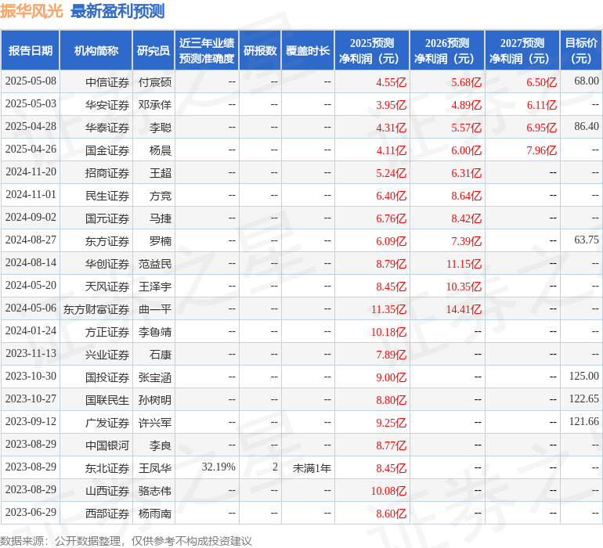Click target price 63.75
Viewport: 603px width, 548px height.
pyautogui.click(x=587, y=240)
